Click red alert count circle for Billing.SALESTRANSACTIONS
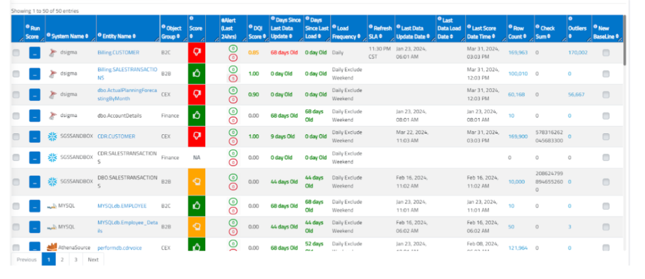Viewport: 645px width, 279px height. [x=233, y=78]
